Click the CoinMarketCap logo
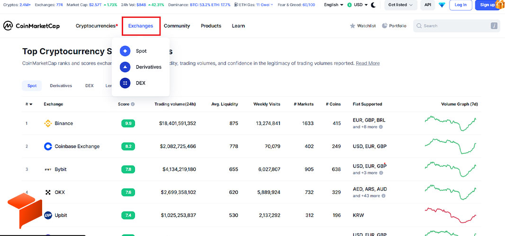505x236 pixels. tap(31, 26)
